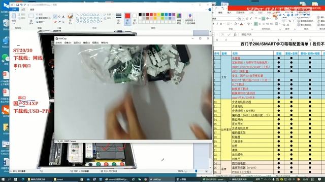Image resolution: width=325 pixels, height=182 pixels.
Task: Click the Italic icon in Excel ribbon
Action: (x=217, y=24)
